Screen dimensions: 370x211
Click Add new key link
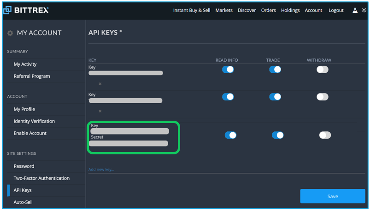(101, 169)
